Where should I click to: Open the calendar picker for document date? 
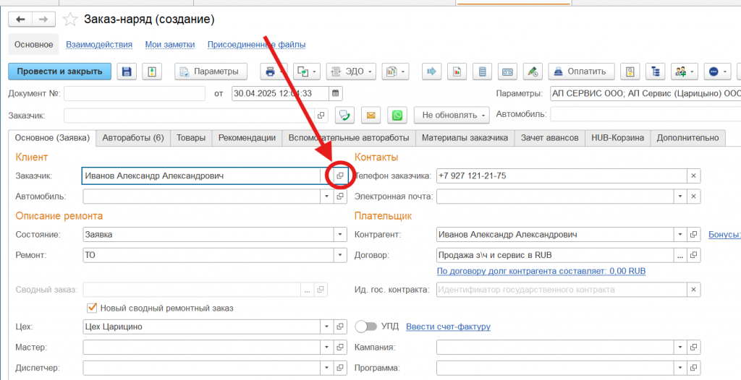point(335,93)
